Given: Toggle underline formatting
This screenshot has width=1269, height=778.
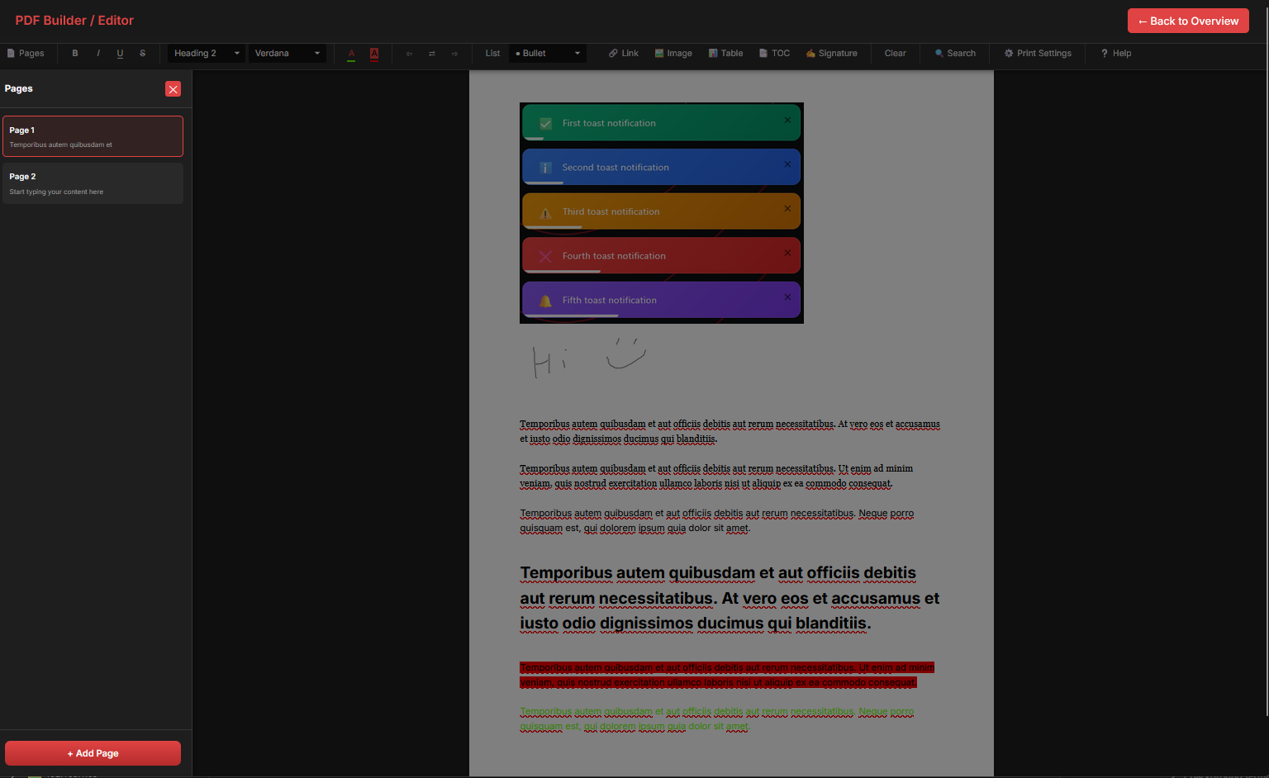Looking at the screenshot, I should coord(120,54).
